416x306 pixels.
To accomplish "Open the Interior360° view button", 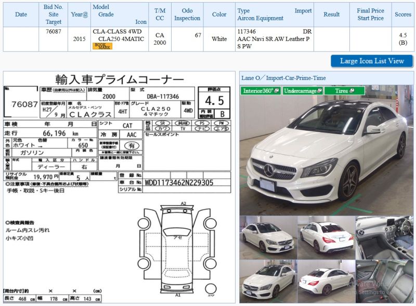I will 261,91.
